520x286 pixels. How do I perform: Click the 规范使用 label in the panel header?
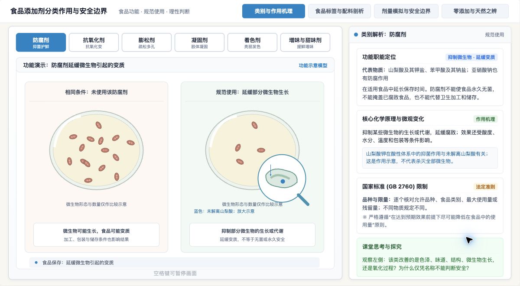[x=494, y=35]
